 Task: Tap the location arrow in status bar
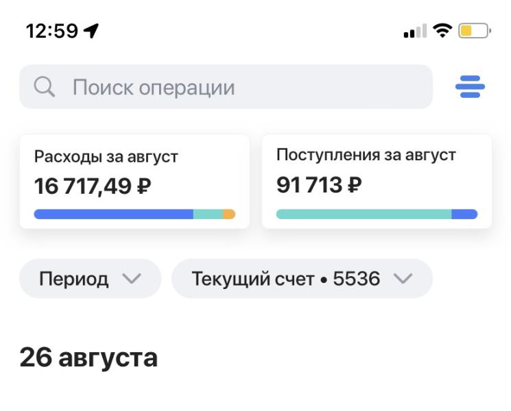click(x=91, y=31)
